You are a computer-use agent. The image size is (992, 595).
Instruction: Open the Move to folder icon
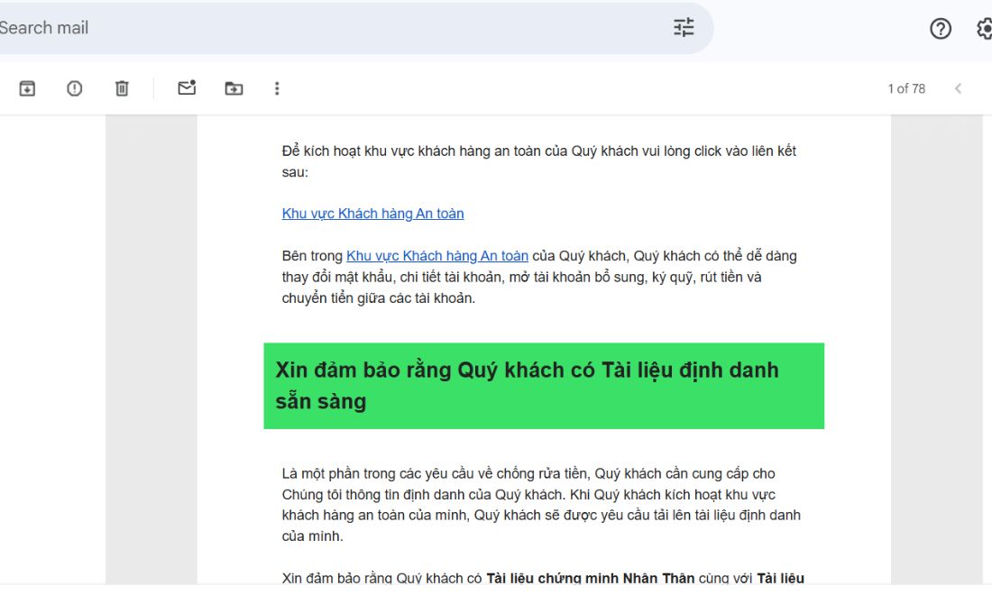[x=234, y=88]
